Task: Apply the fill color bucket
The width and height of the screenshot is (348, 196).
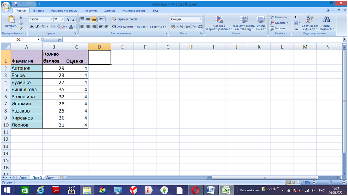Action: (x=63, y=27)
